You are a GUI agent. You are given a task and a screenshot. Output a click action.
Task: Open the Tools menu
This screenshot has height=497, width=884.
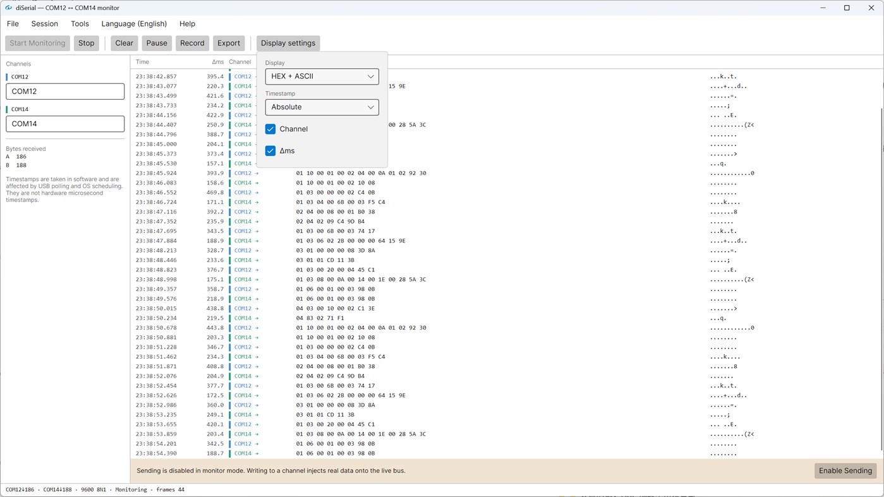pos(80,23)
